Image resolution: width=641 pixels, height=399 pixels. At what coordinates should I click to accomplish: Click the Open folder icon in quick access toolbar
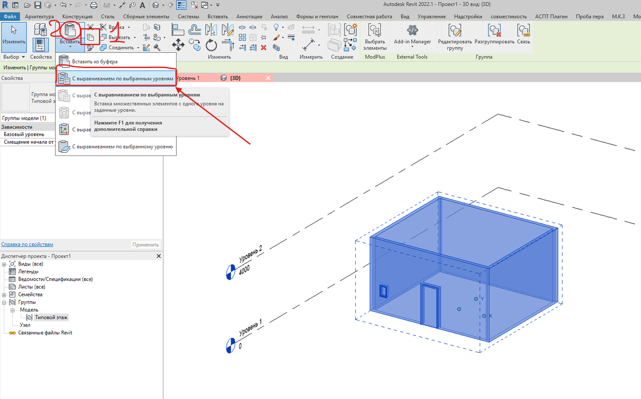[27, 5]
